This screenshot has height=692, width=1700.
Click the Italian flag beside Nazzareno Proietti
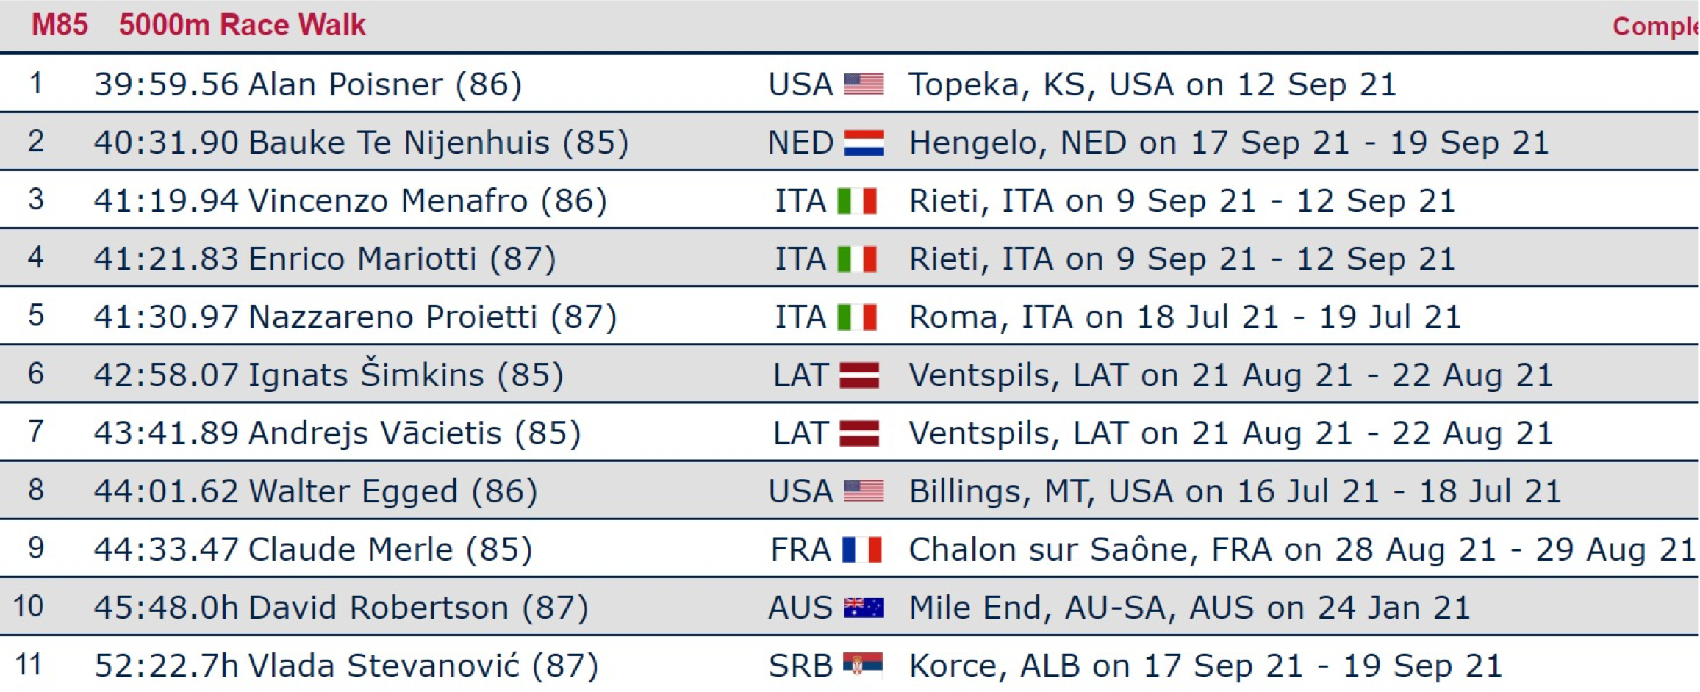(x=857, y=317)
